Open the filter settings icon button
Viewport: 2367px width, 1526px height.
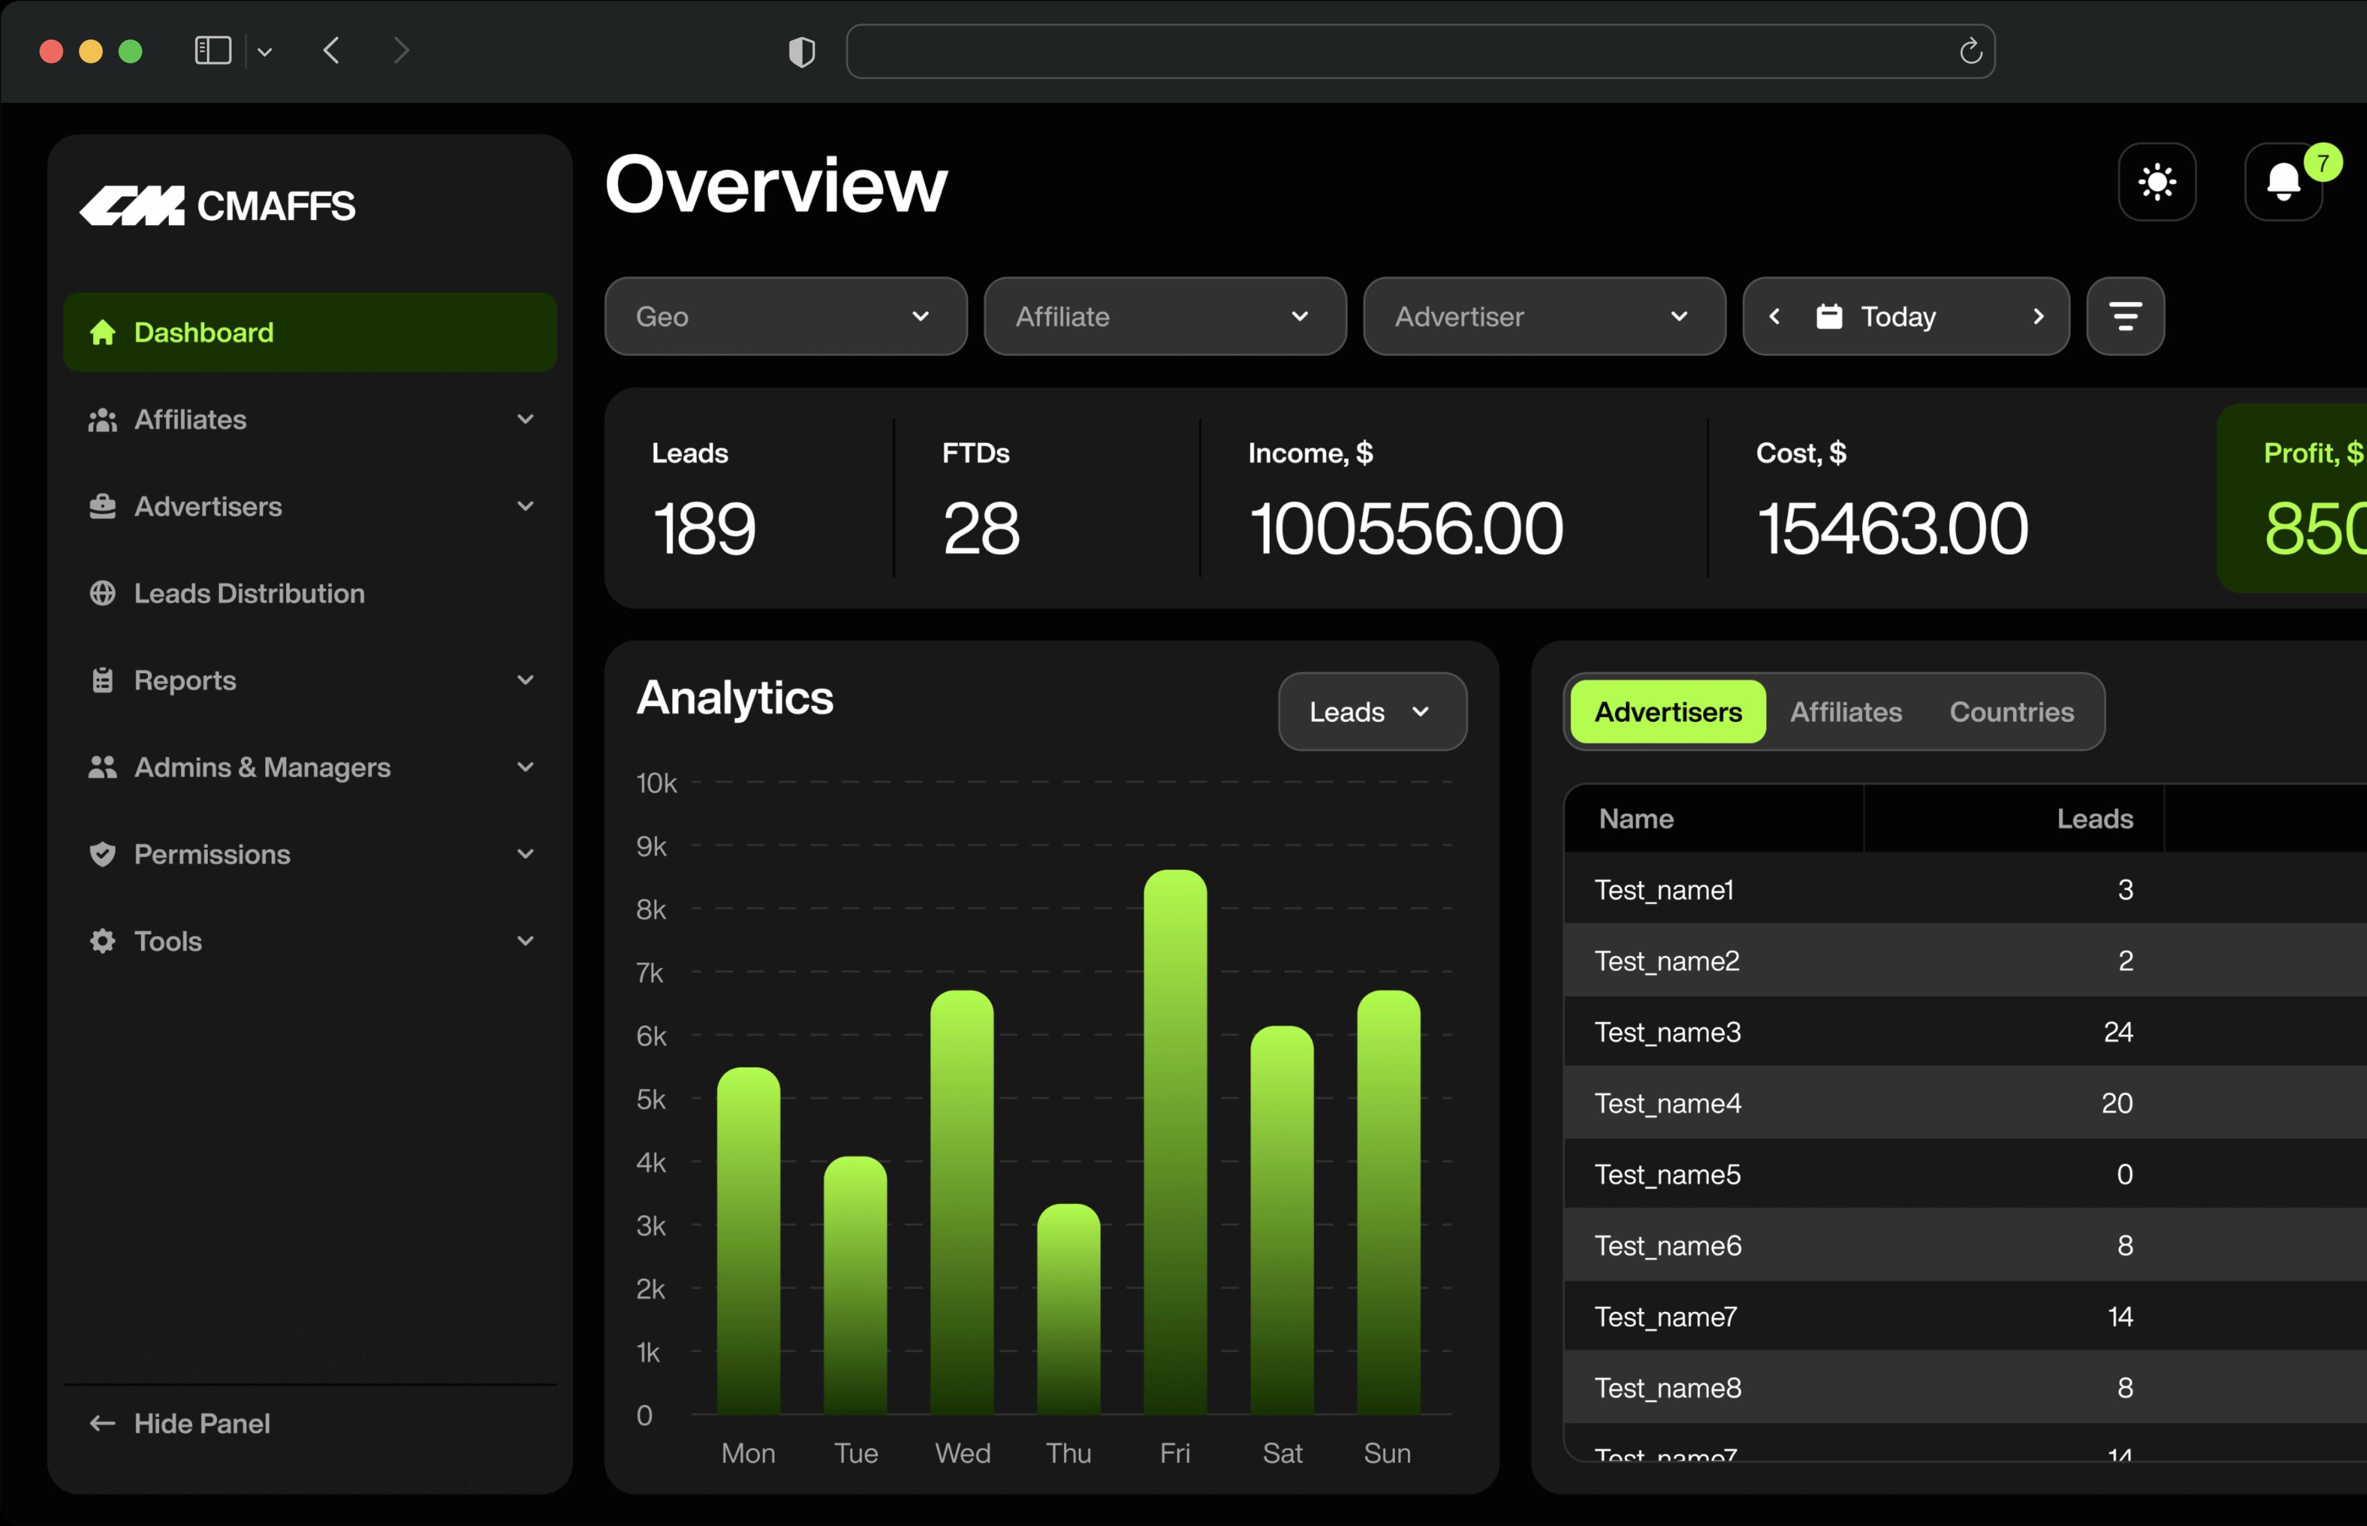tap(2125, 316)
